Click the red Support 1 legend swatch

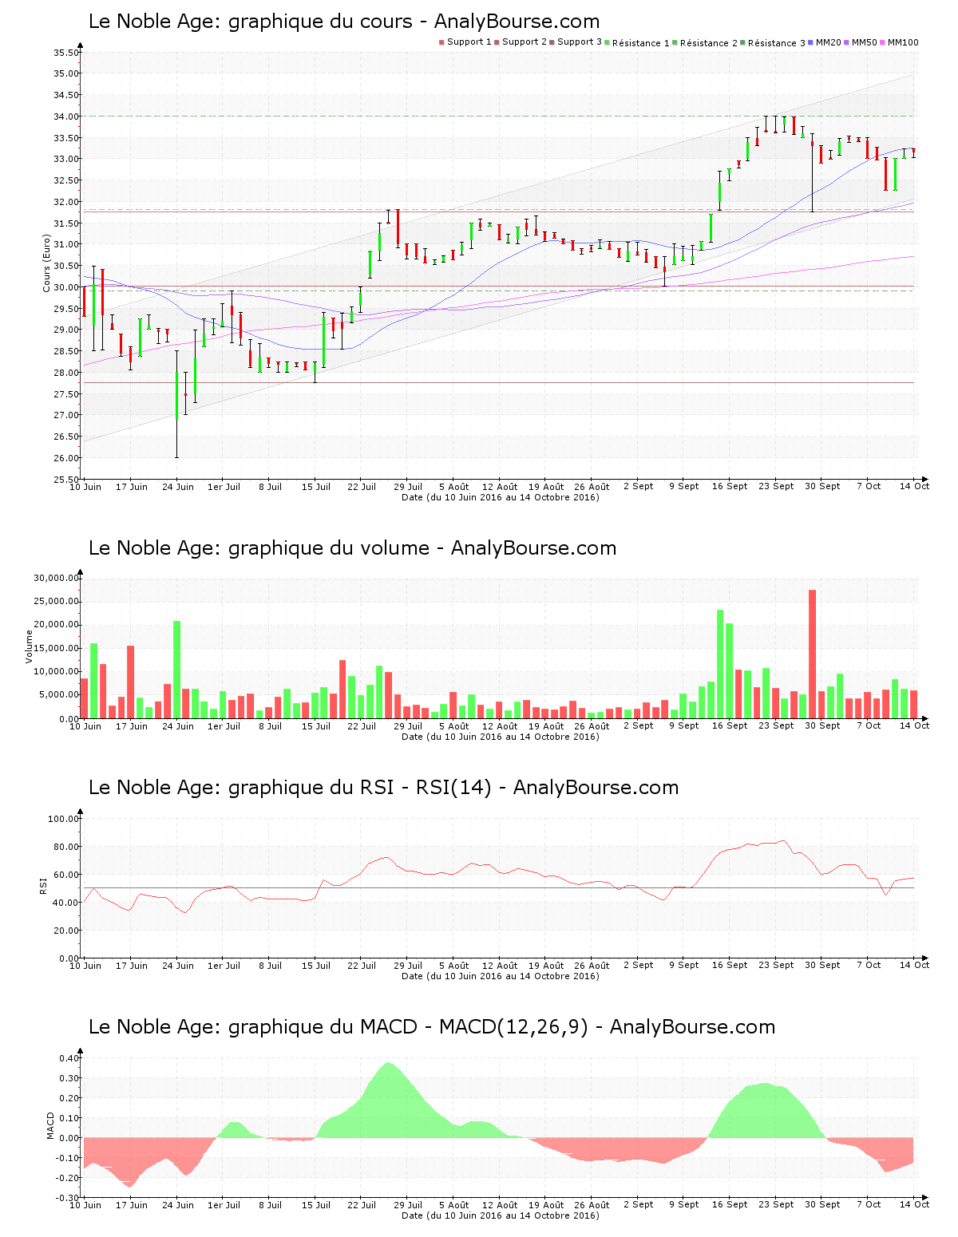coord(441,42)
